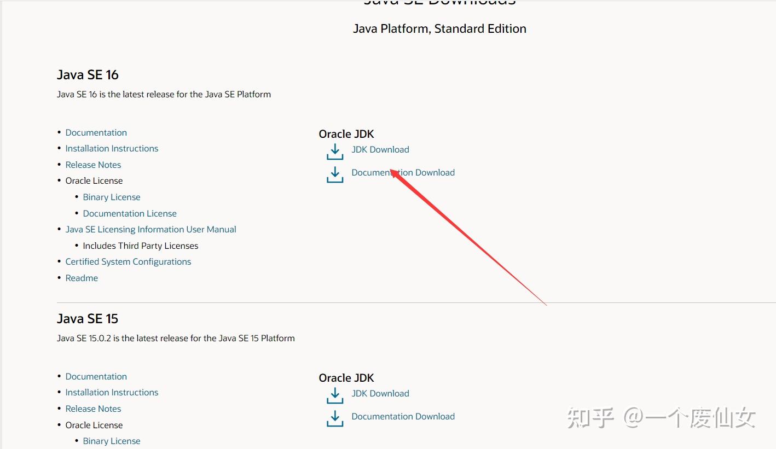776x449 pixels.
Task: Open Binary License link under Java SE 16
Action: 112,197
